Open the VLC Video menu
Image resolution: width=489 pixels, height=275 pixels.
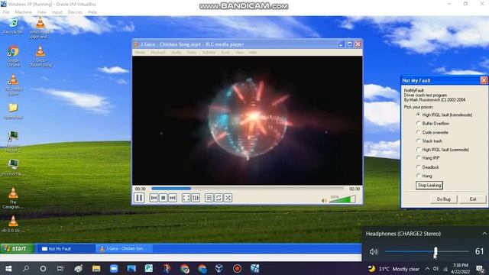[x=192, y=53]
